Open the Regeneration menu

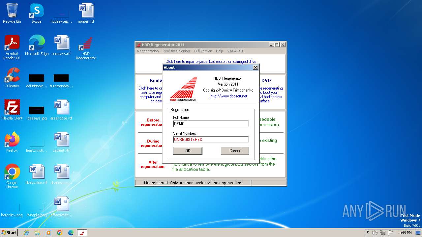point(148,51)
